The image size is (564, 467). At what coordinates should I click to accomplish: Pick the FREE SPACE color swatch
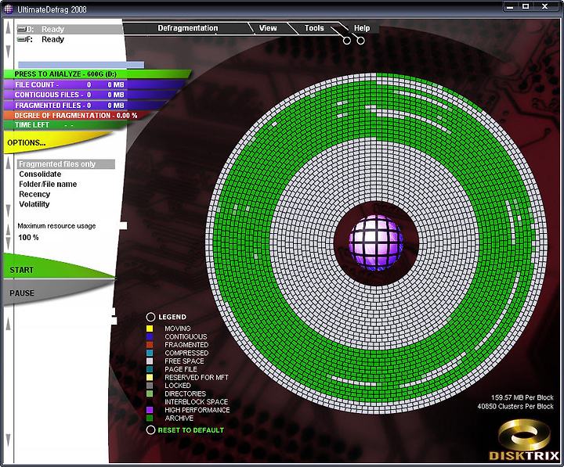(150, 361)
